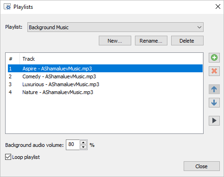Close the Playlists dialog with Close button
Image resolution: width=224 pixels, height=177 pixels.
202,166
